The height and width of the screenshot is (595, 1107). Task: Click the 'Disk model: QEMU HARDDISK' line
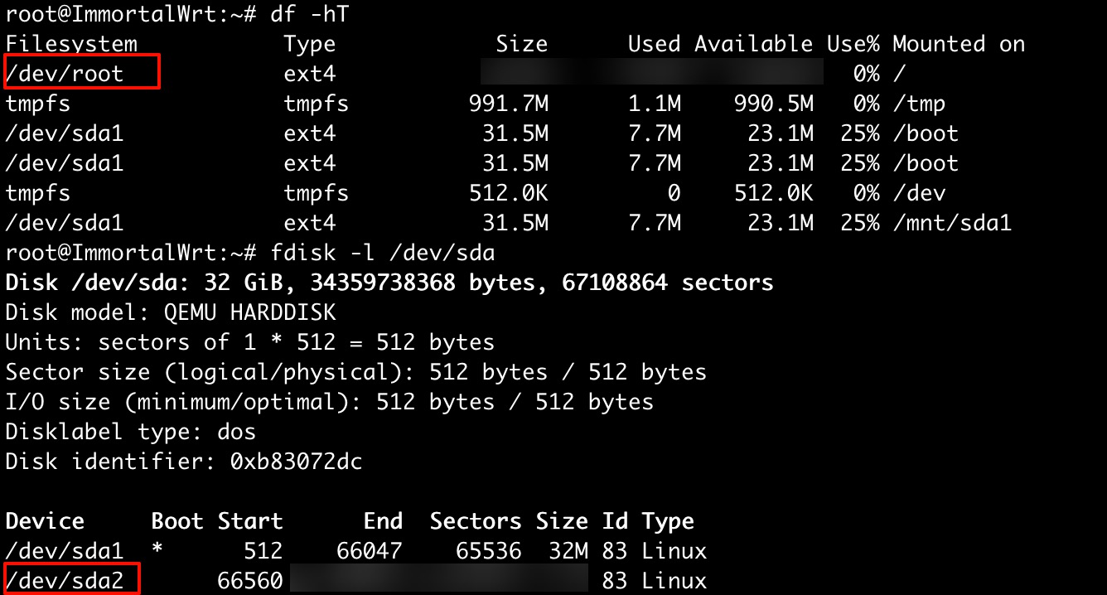[x=171, y=312]
